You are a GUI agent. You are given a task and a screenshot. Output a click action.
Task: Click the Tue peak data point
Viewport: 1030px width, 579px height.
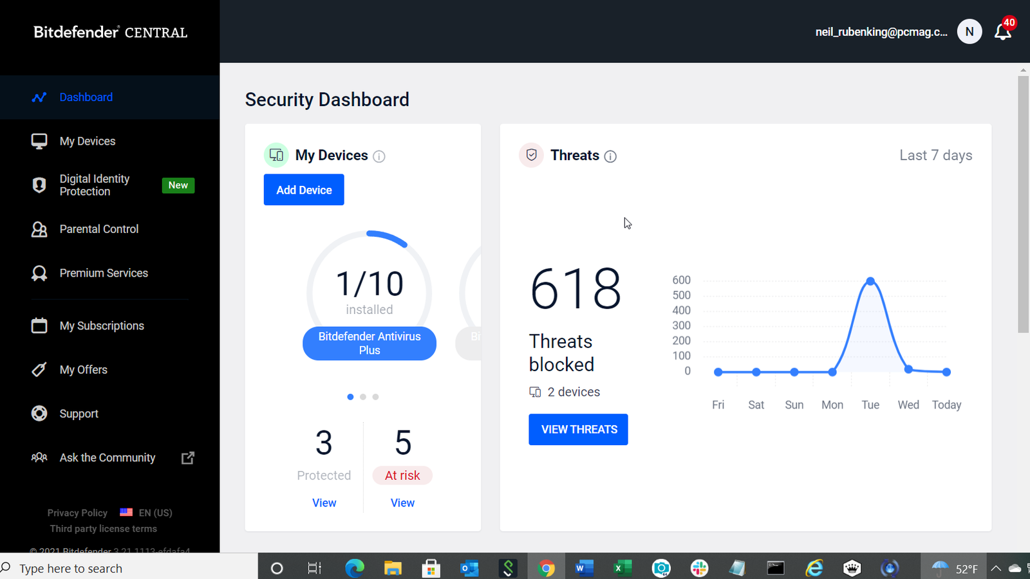870,281
